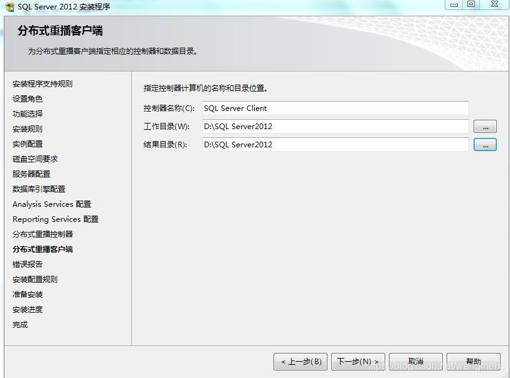Maximize the SQL Server 2012 setup window
Viewport: 510px width, 378px height.
click(x=471, y=4)
